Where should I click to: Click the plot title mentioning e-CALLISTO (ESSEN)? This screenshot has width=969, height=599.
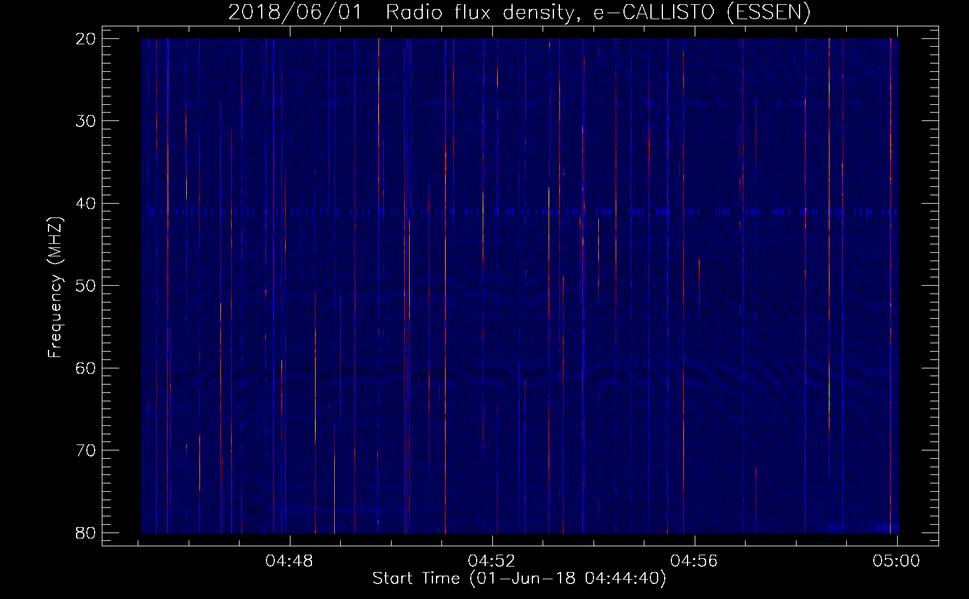click(519, 13)
